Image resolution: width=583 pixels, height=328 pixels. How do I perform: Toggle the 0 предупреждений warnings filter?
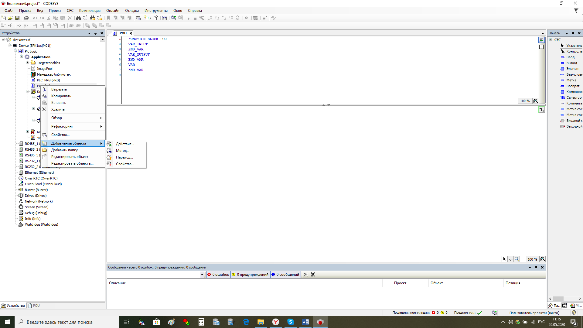point(251,275)
